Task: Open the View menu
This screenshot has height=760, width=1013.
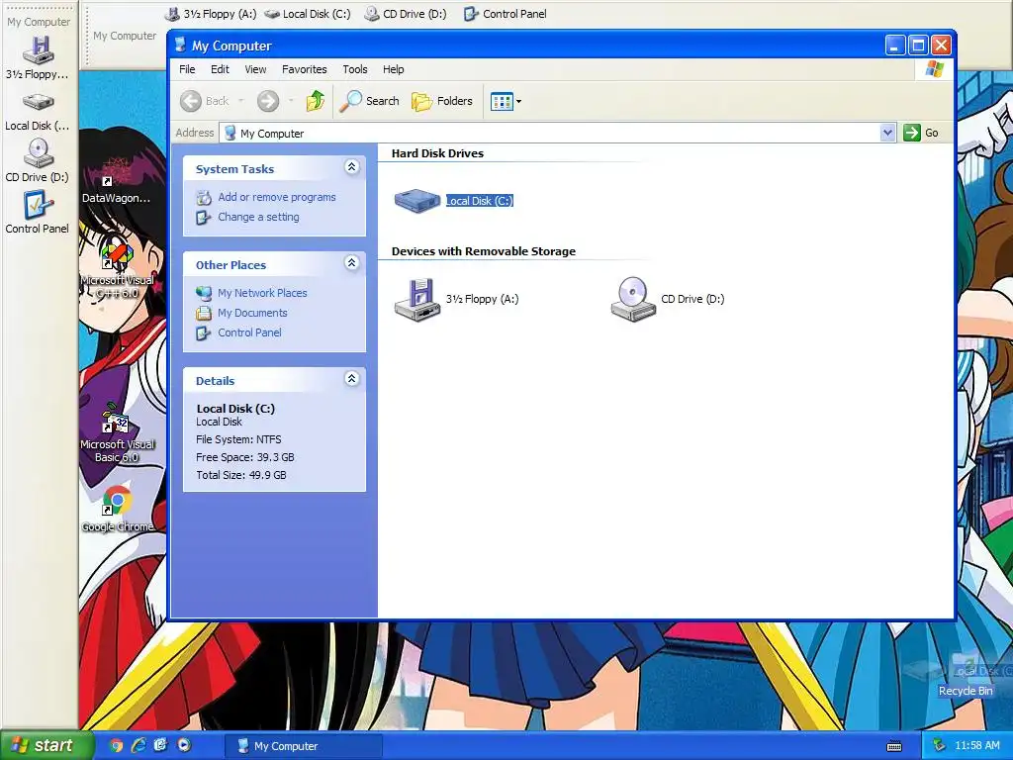Action: (x=255, y=69)
